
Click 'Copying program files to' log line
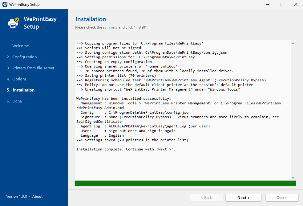(x=140, y=43)
